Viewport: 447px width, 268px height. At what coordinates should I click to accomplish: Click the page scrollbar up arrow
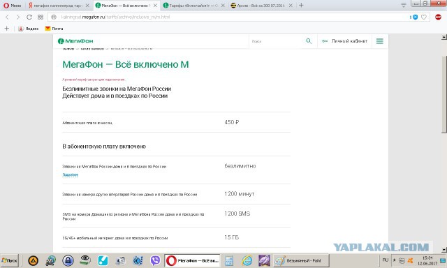(444, 37)
